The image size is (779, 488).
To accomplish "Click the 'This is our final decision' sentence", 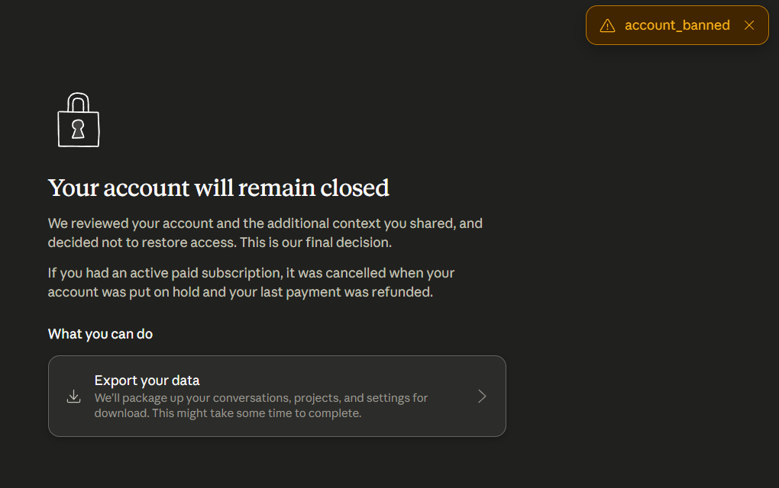I will pyautogui.click(x=315, y=242).
